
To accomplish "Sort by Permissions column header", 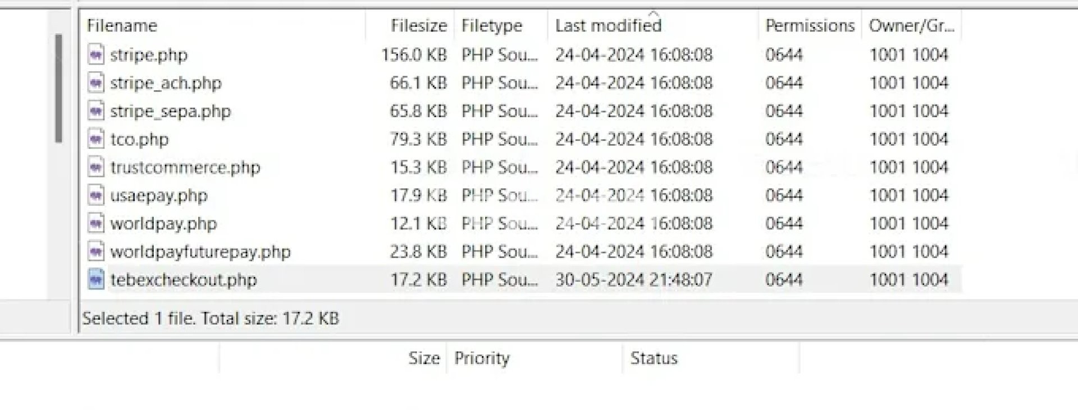I will [x=810, y=25].
